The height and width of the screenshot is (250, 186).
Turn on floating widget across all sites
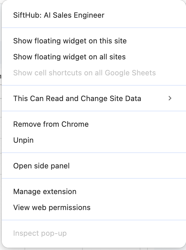point(69,57)
